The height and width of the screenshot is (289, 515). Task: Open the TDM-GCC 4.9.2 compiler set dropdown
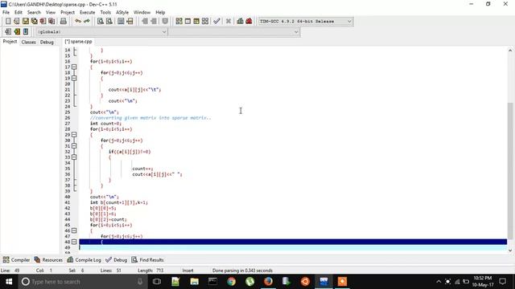(x=306, y=22)
